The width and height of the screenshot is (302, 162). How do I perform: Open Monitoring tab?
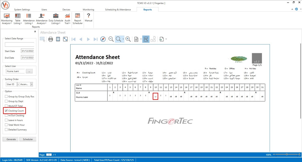click(x=88, y=10)
